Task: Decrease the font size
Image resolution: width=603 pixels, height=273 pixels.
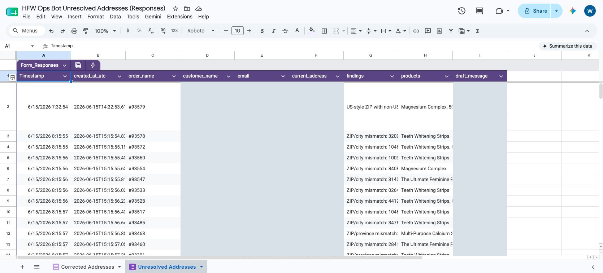Action: [226, 31]
